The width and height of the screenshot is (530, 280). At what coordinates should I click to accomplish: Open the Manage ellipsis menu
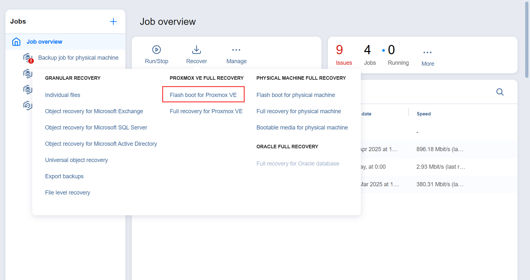pos(236,50)
